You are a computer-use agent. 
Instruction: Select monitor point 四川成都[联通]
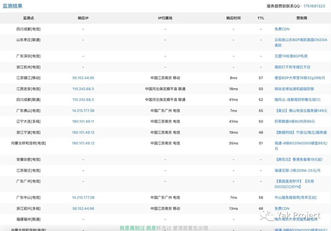click(x=29, y=100)
